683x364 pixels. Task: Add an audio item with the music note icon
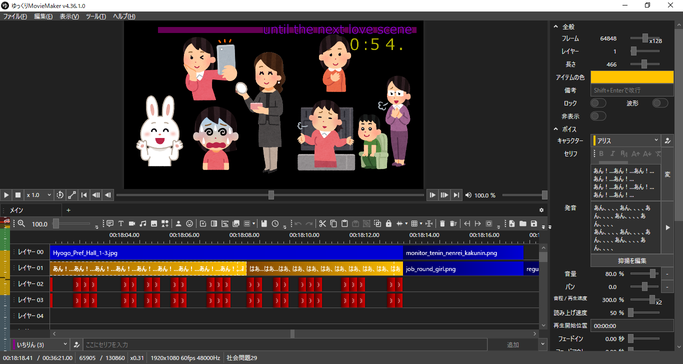(143, 223)
